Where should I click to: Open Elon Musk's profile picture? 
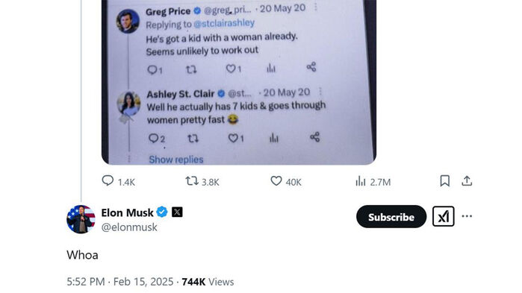pyautogui.click(x=81, y=219)
